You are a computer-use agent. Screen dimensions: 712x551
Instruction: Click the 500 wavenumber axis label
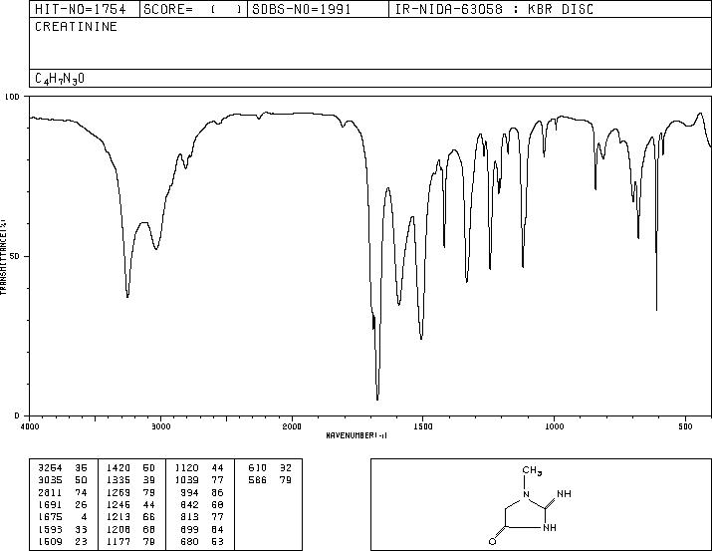pos(685,426)
